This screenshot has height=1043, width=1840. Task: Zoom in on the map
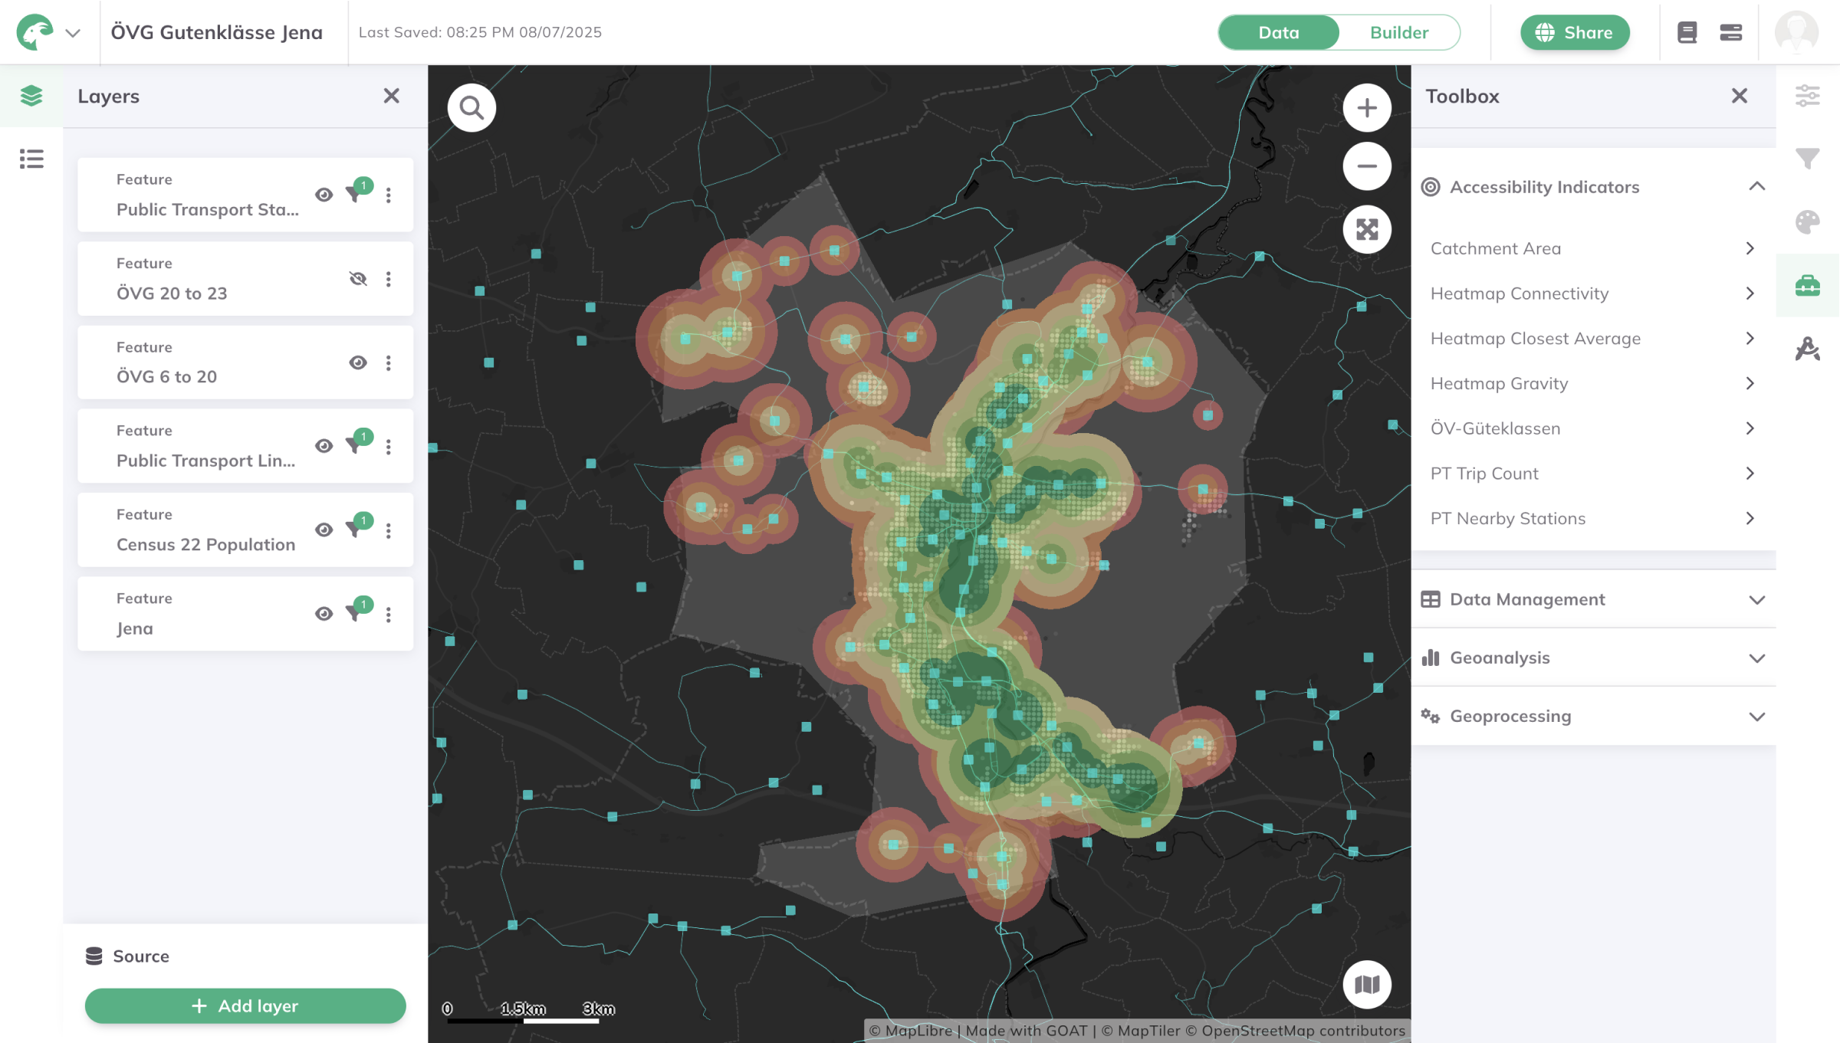(x=1367, y=108)
